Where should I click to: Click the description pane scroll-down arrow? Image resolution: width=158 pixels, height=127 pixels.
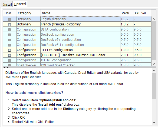pos(154,123)
